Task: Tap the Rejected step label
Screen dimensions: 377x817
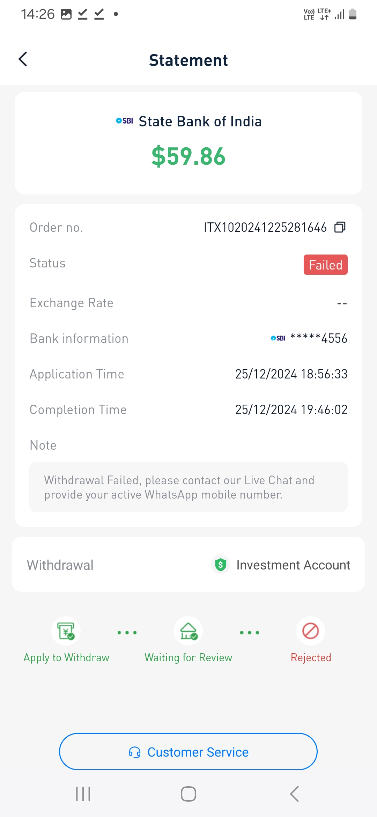Action: click(311, 658)
